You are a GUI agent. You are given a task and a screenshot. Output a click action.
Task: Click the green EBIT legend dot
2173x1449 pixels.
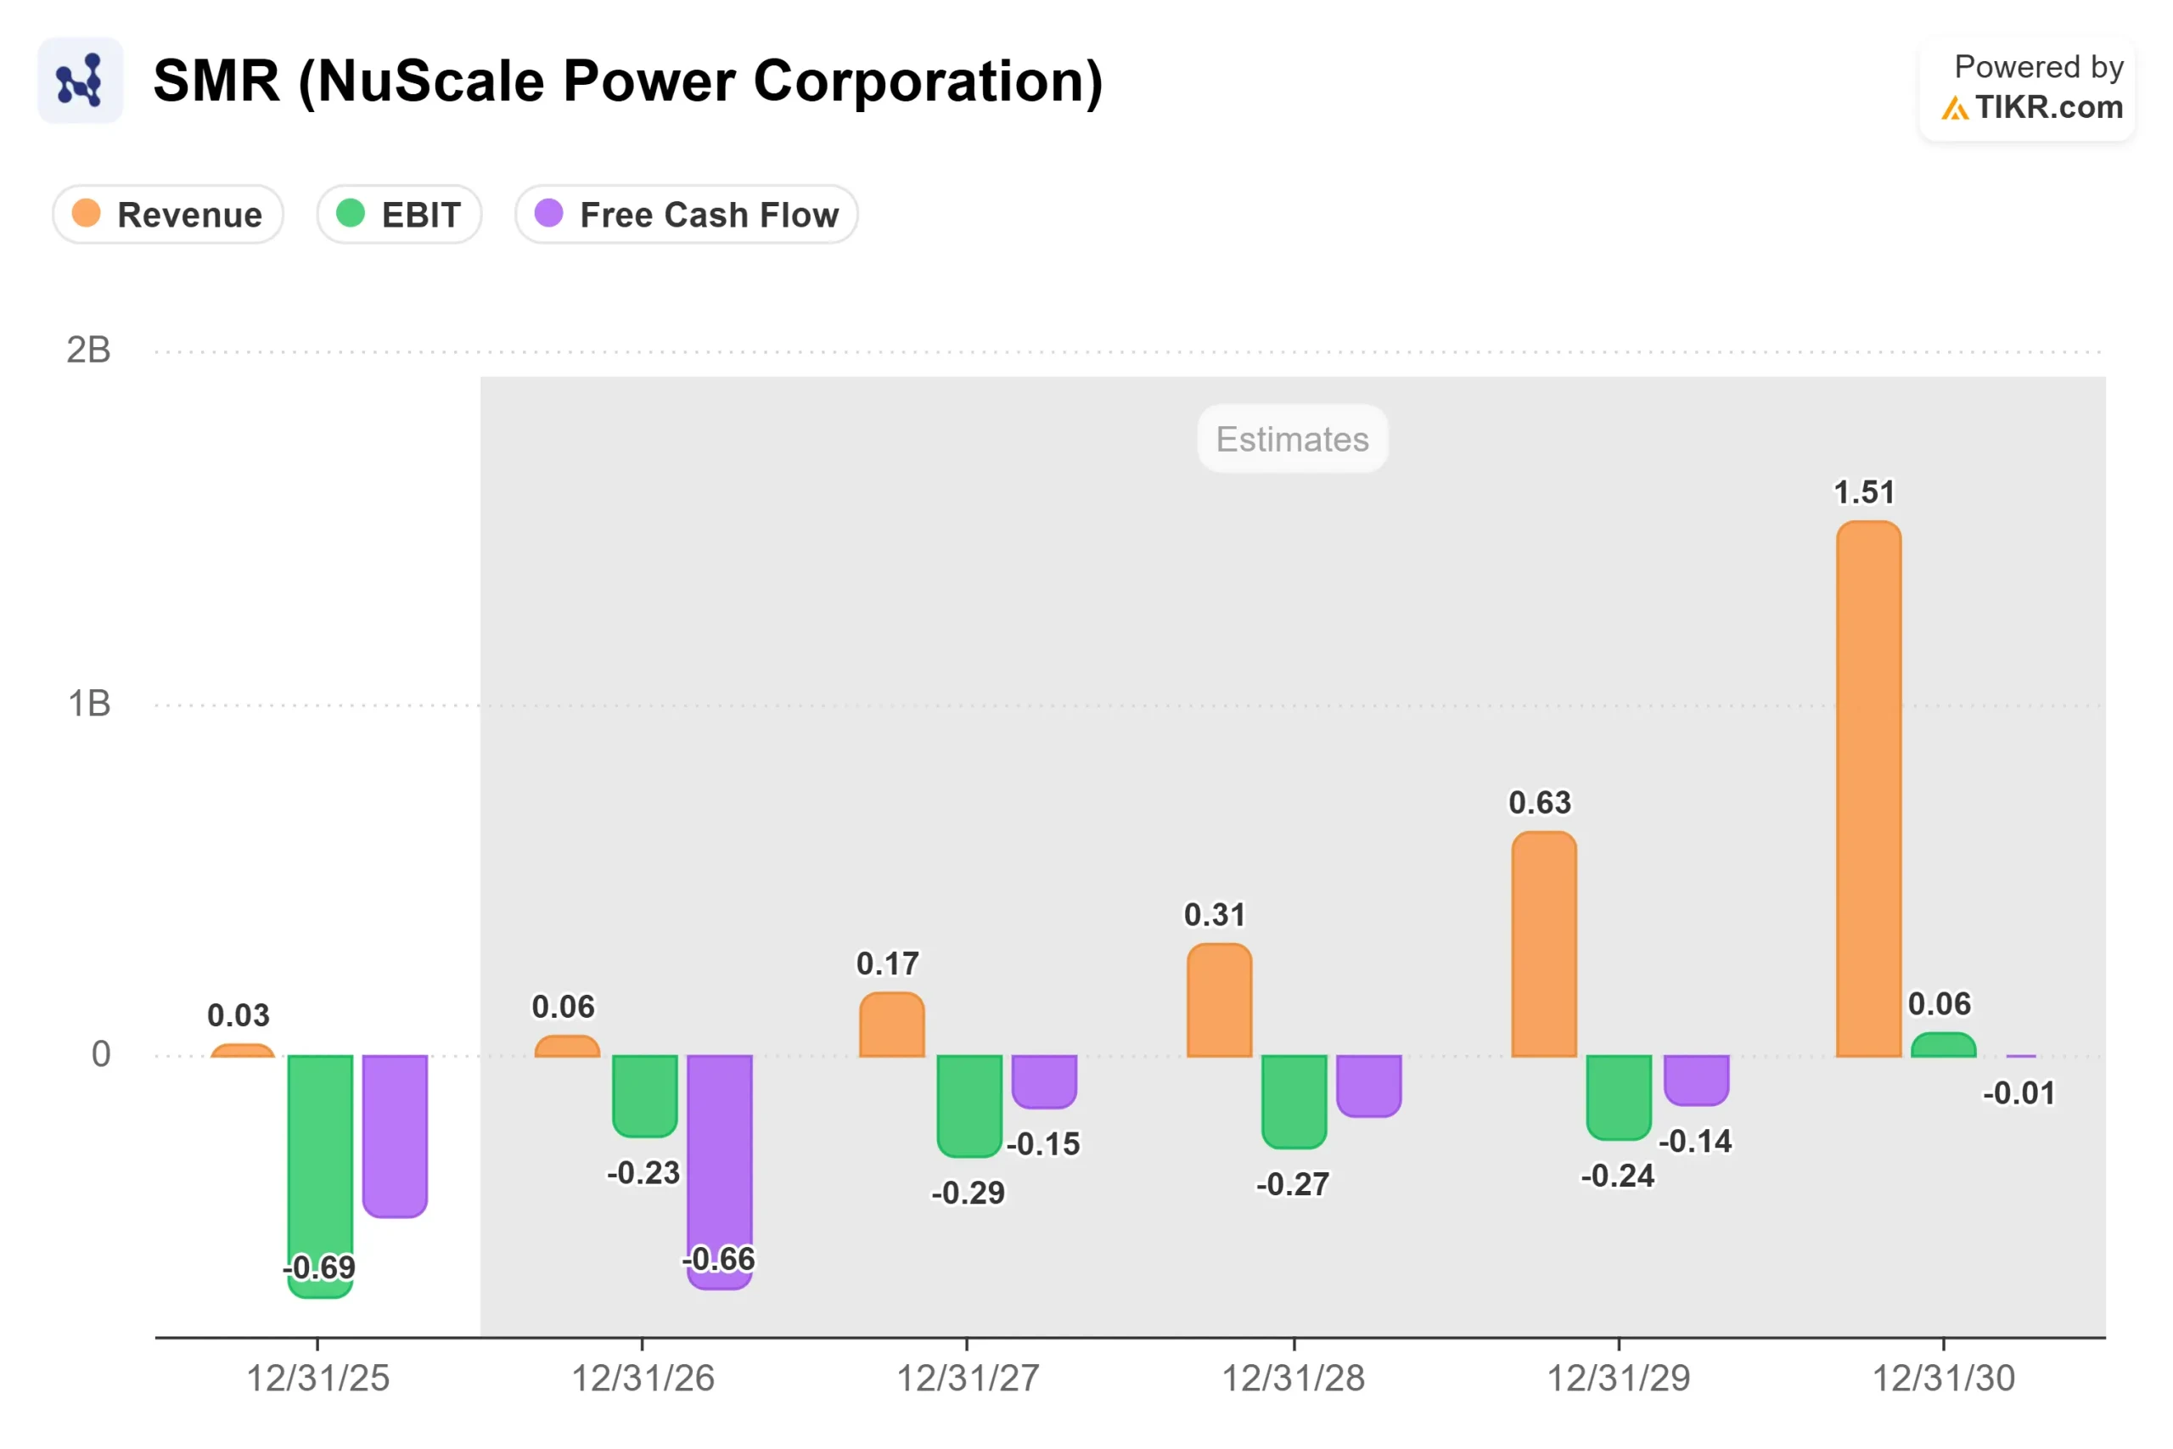pos(351,213)
